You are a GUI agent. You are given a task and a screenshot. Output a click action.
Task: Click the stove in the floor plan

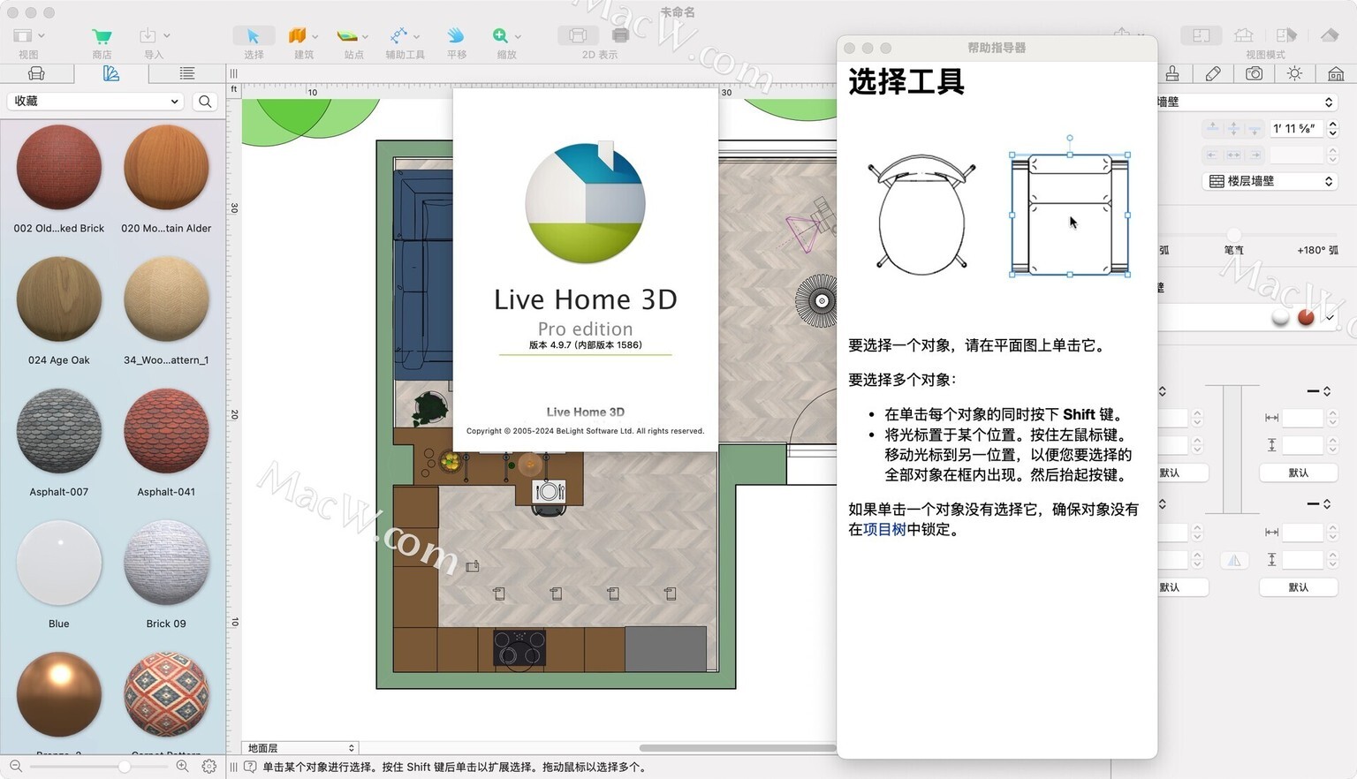(x=519, y=648)
